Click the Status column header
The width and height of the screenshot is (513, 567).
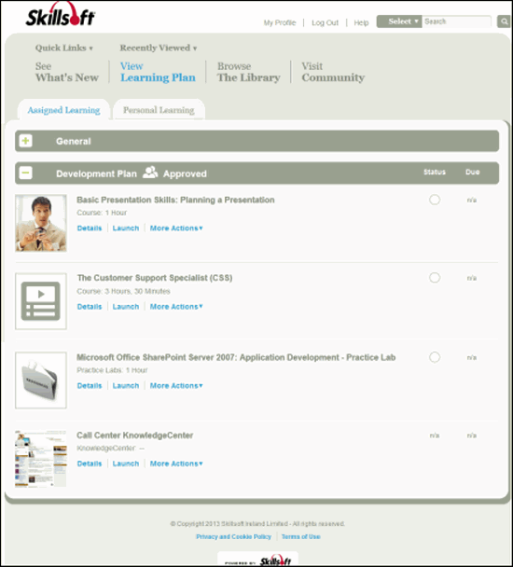435,172
